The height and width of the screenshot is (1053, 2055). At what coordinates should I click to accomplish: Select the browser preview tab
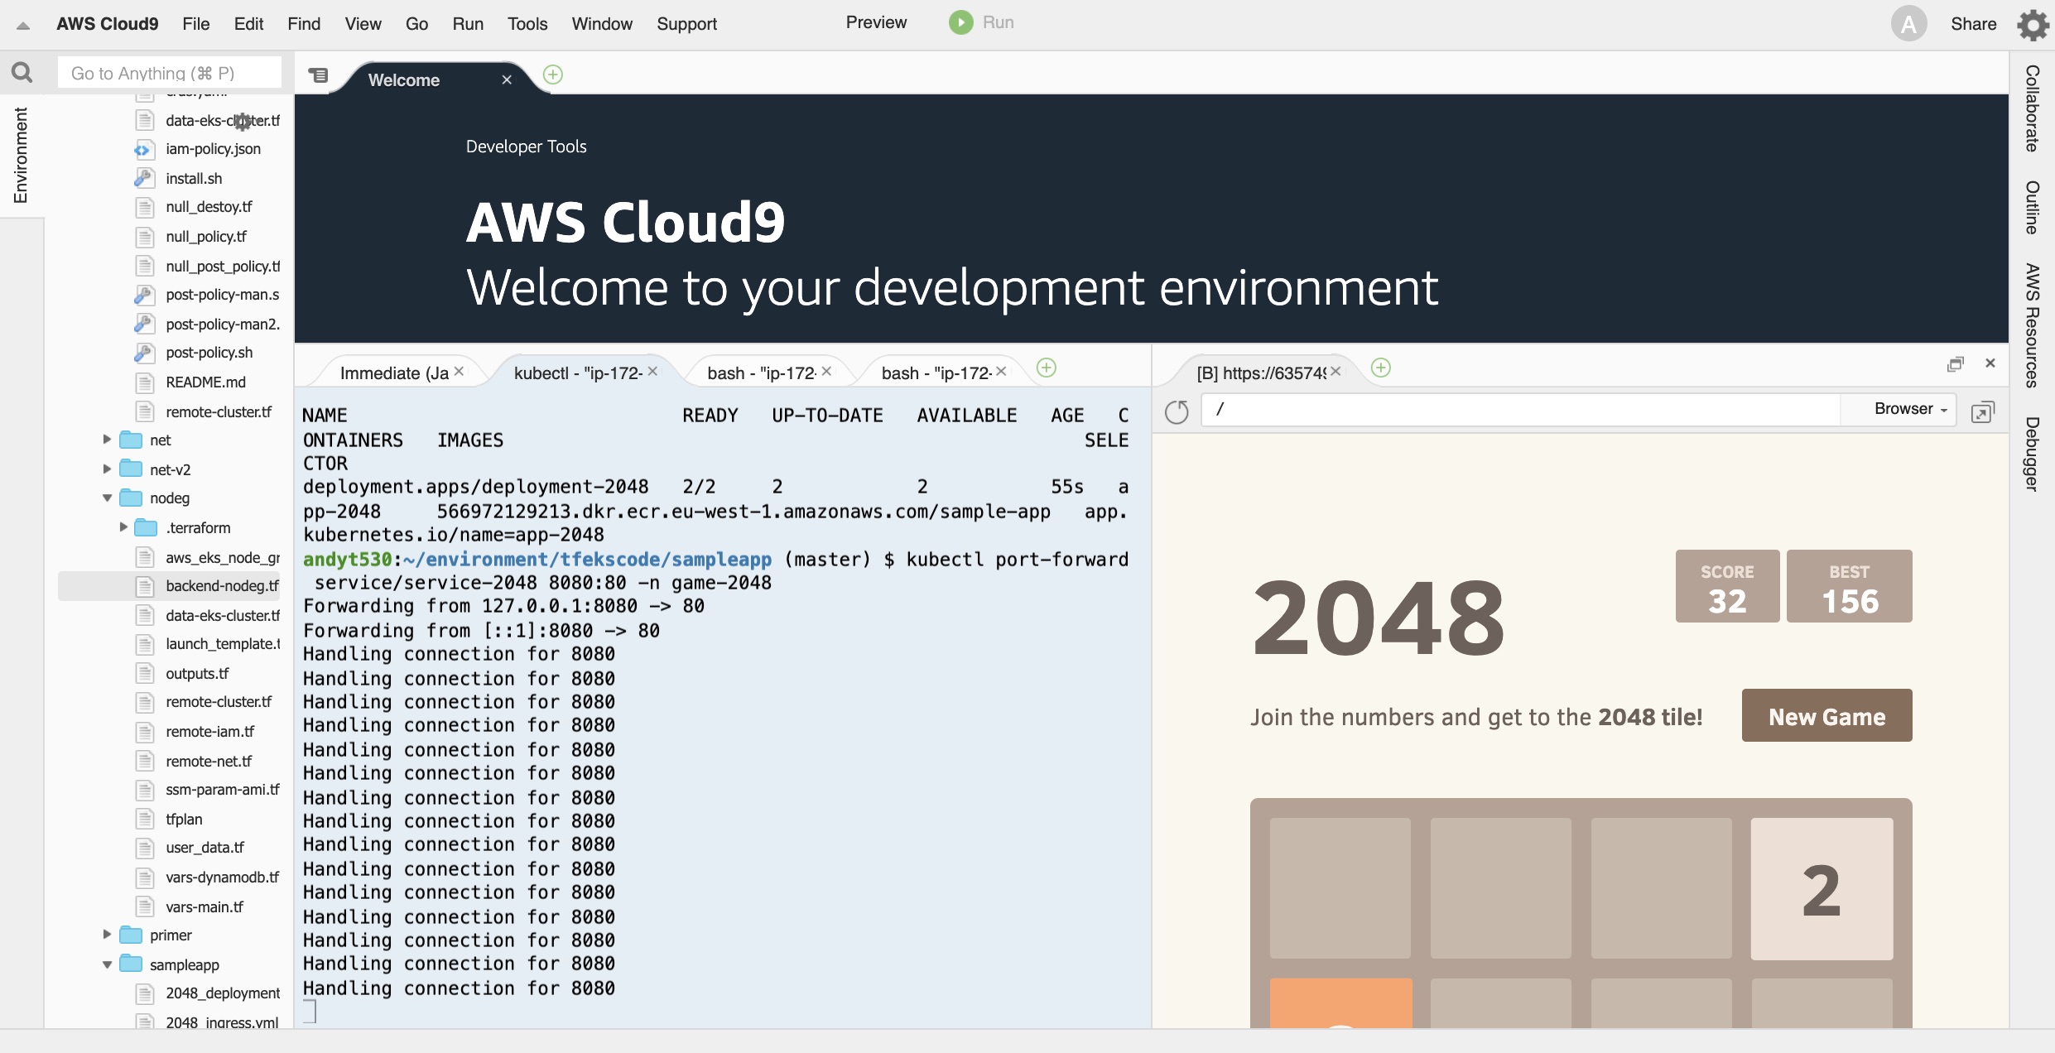click(1261, 373)
